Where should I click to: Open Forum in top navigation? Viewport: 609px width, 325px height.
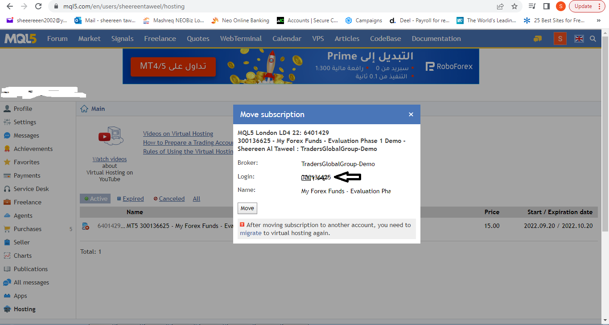pyautogui.click(x=58, y=39)
